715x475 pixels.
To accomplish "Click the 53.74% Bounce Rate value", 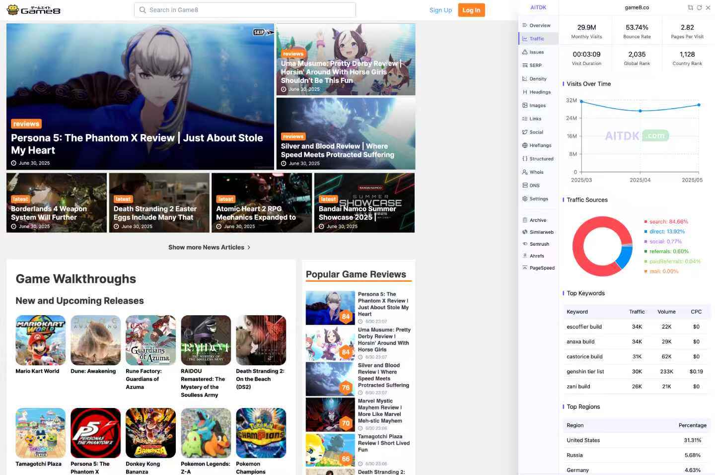I will (x=637, y=27).
